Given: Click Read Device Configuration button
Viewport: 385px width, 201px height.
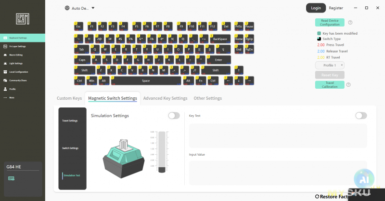Looking at the screenshot, I should (x=330, y=22).
